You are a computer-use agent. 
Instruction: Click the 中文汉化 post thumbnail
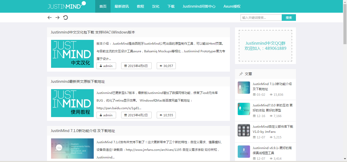pyautogui.click(x=72, y=54)
